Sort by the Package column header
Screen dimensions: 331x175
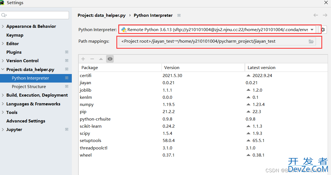120,67
